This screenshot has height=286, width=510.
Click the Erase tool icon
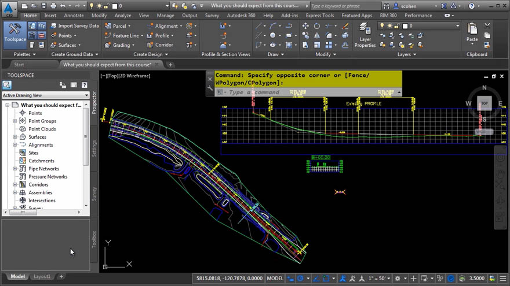pos(345,26)
